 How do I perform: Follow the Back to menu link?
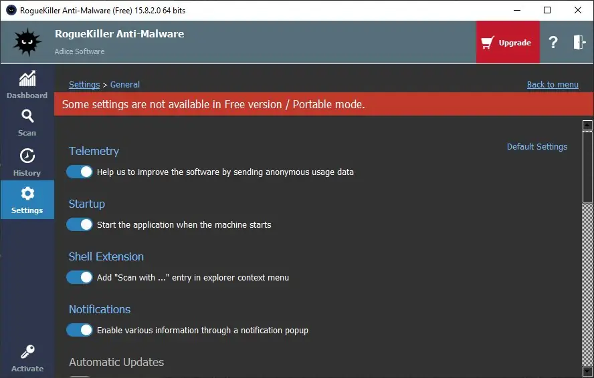pos(553,84)
